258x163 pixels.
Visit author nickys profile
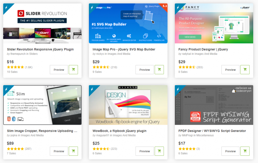(100, 54)
